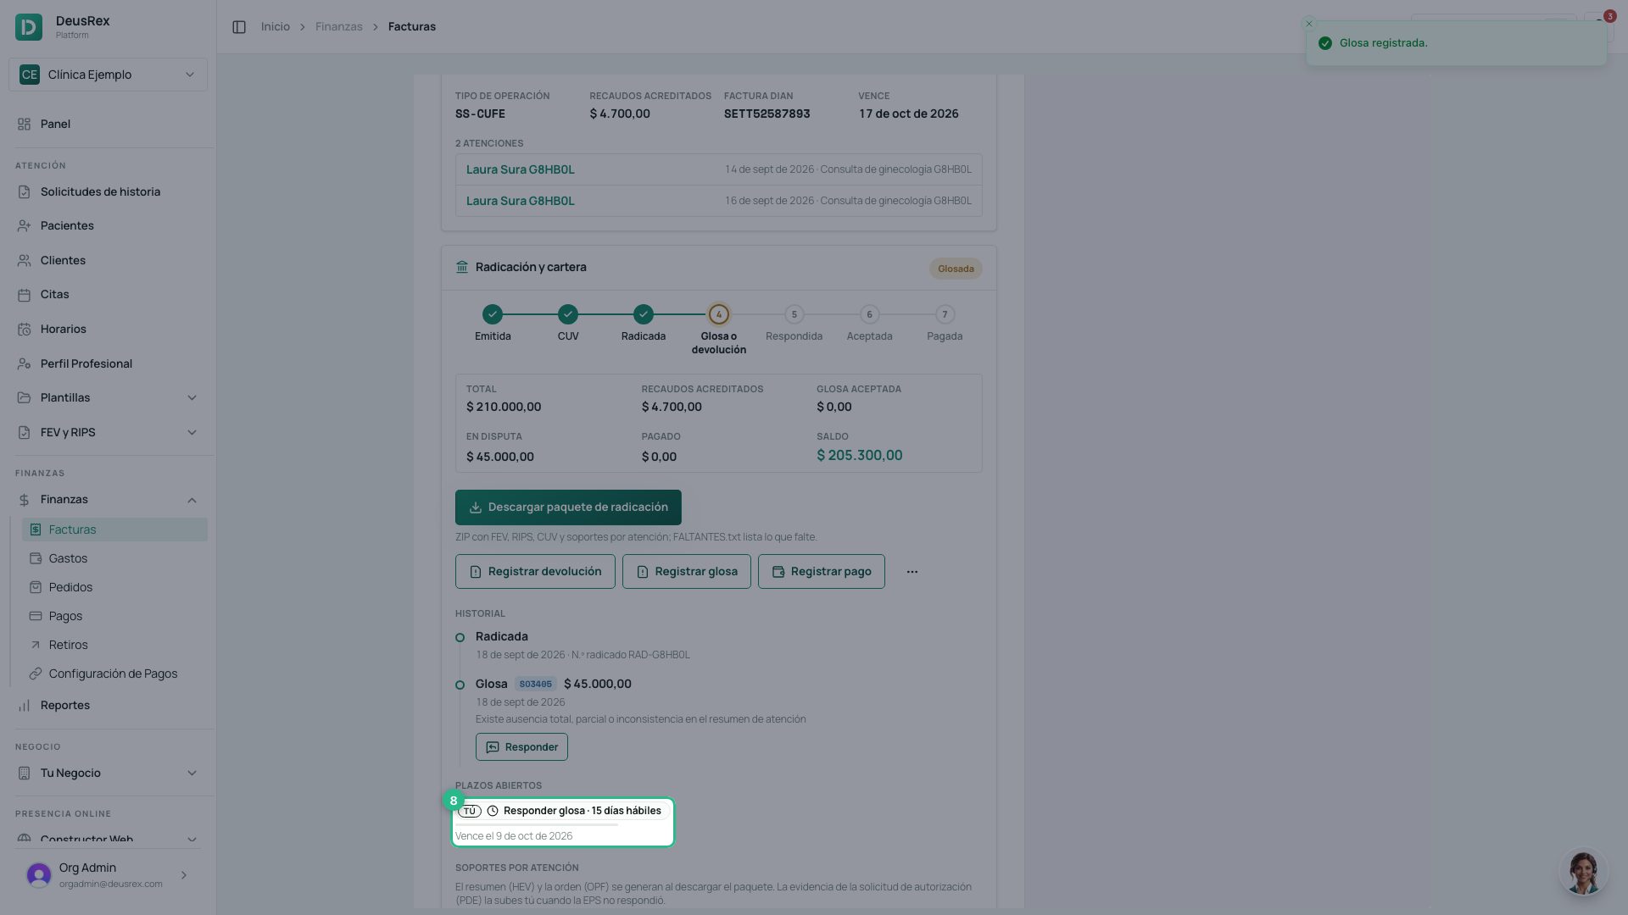Open the assistant avatar chat
This screenshot has width=1628, height=915.
coord(1583,873)
